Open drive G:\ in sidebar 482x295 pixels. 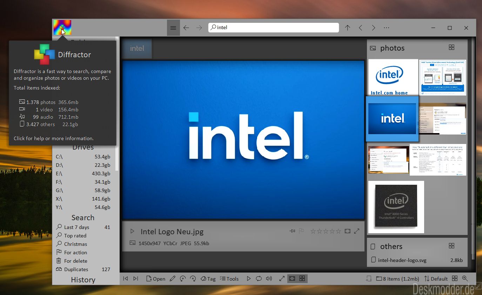[83, 190]
